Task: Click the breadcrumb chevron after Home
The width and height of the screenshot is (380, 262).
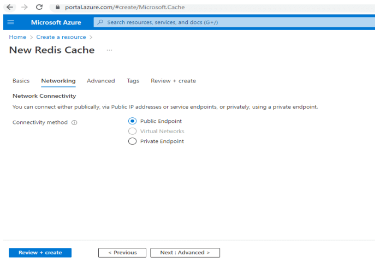Action: (x=31, y=37)
